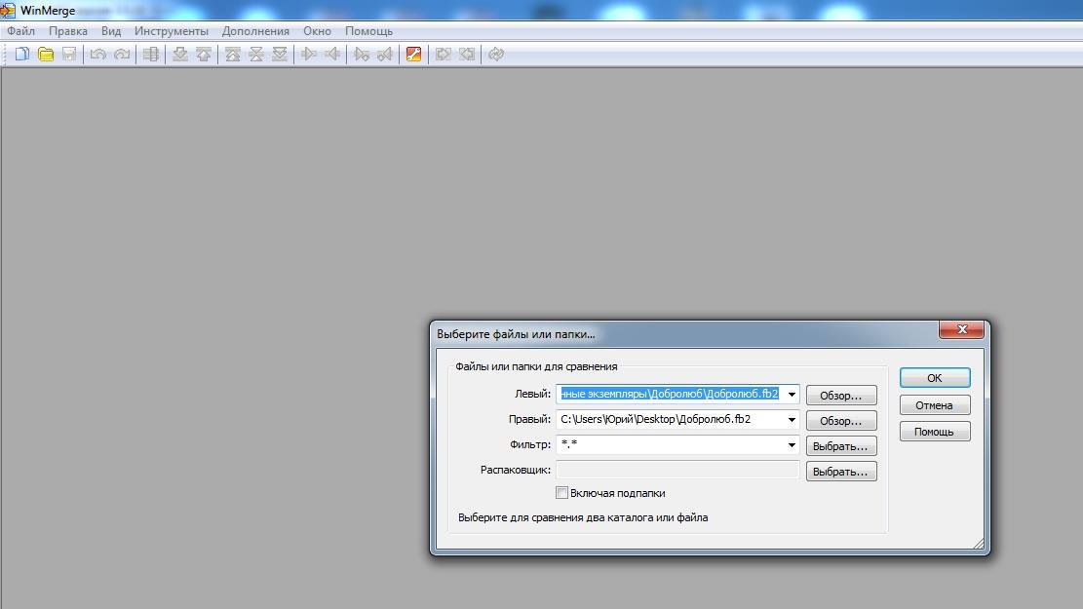The height and width of the screenshot is (609, 1083).
Task: Click the New document toolbar icon
Action: [21, 55]
